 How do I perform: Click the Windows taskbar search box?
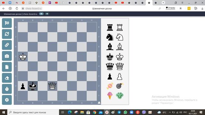point(33,112)
